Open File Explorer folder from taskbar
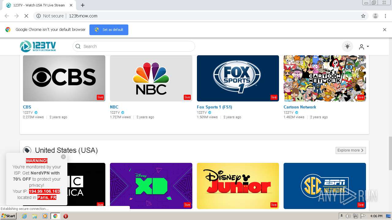Screen dimensions: 392x220 35,216
